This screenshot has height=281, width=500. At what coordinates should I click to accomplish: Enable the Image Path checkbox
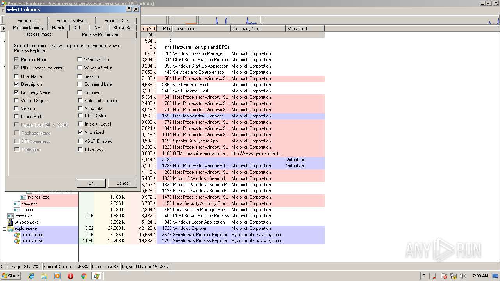pos(16,116)
